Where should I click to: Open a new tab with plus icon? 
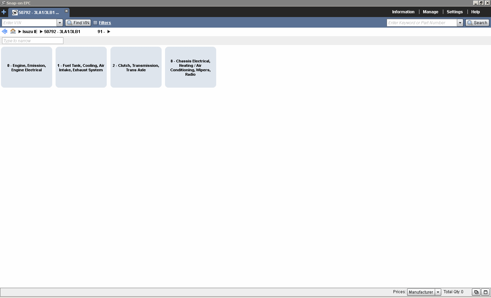coord(4,12)
